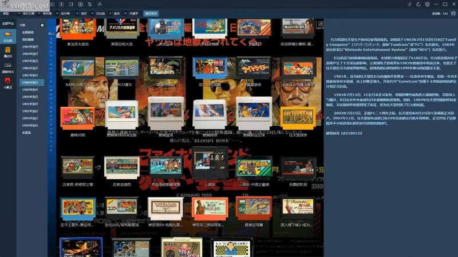Click the ALL letter filter
458x257 pixels.
click(x=51, y=34)
